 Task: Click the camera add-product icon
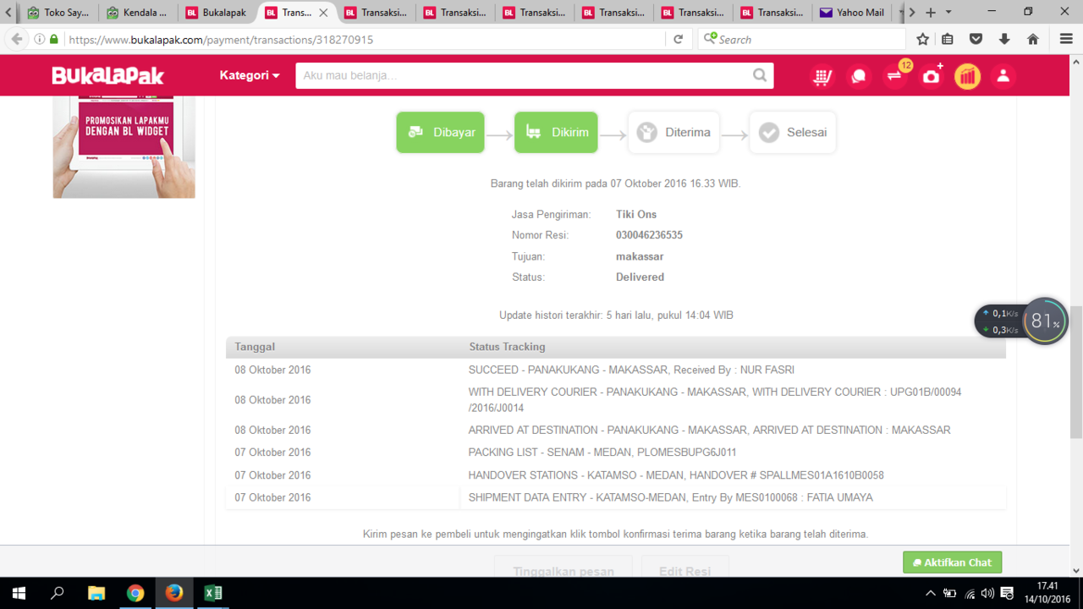pyautogui.click(x=932, y=75)
